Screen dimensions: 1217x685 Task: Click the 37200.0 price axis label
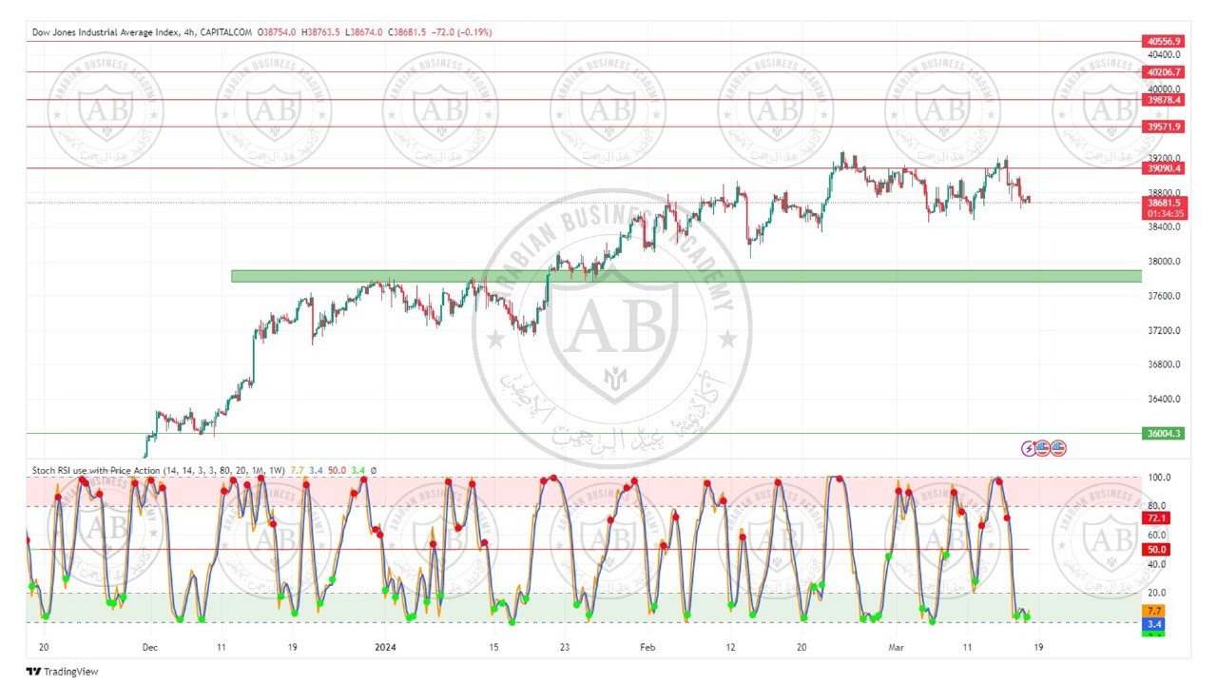click(1164, 331)
